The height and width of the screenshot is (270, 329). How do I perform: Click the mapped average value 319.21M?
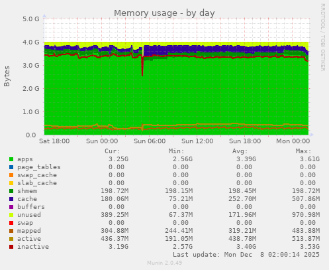coord(242,231)
